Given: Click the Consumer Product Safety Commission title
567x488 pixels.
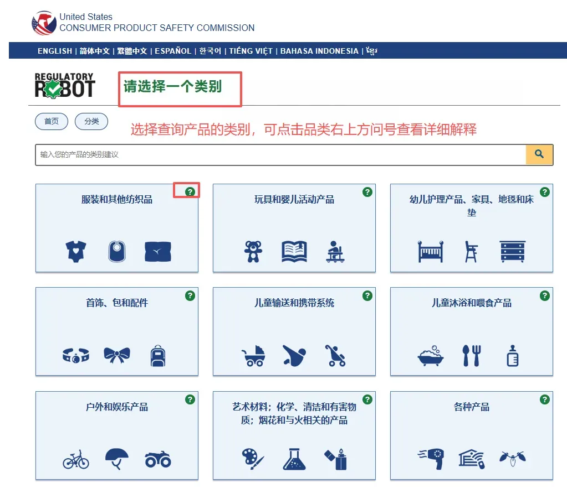Looking at the screenshot, I should coord(157,28).
